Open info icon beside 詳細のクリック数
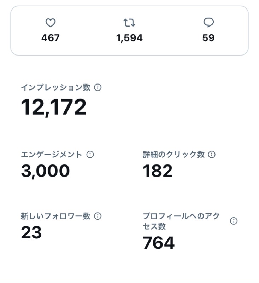259x283 pixels. [x=212, y=155]
